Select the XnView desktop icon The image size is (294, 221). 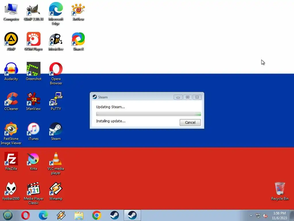click(x=78, y=12)
